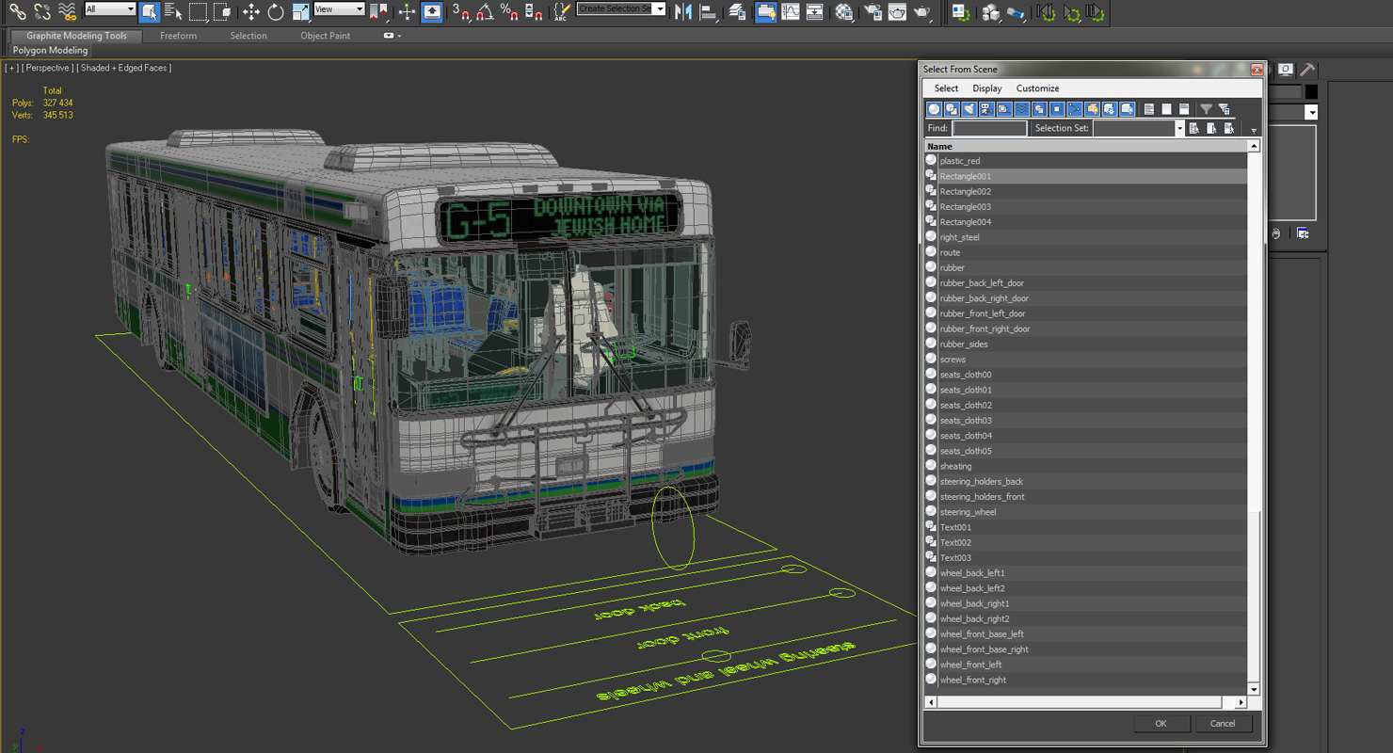Toggle the Window/Crossing selection icon
Screen dimensions: 1393x753
click(222, 11)
